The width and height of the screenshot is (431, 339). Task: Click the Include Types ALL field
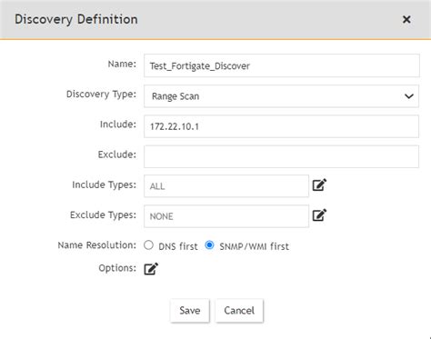(x=226, y=186)
